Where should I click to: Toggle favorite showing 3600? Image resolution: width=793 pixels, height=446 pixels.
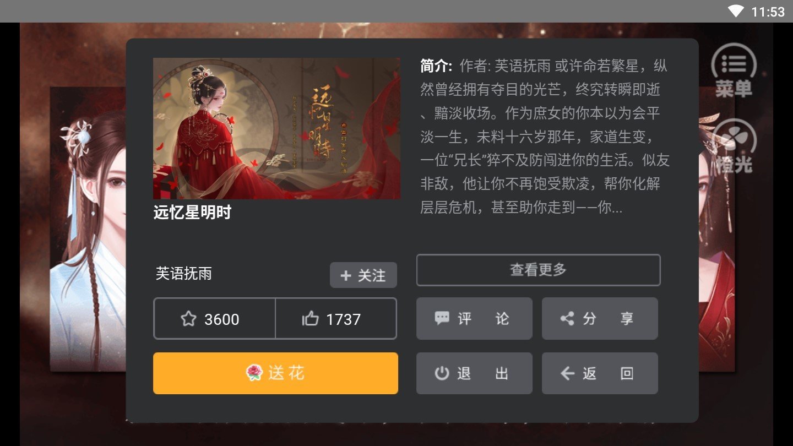point(214,318)
